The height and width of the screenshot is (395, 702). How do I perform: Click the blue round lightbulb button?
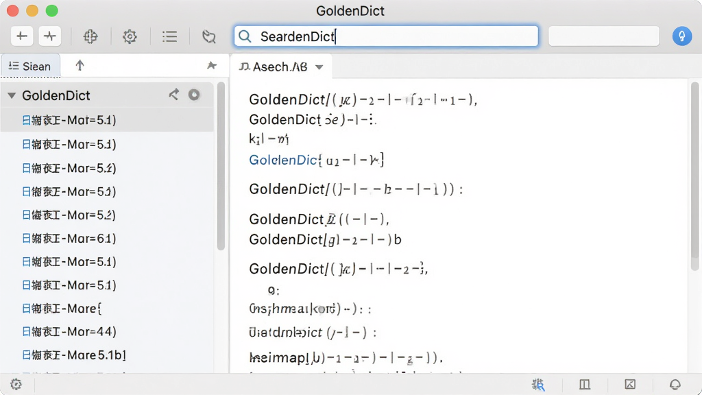[682, 36]
